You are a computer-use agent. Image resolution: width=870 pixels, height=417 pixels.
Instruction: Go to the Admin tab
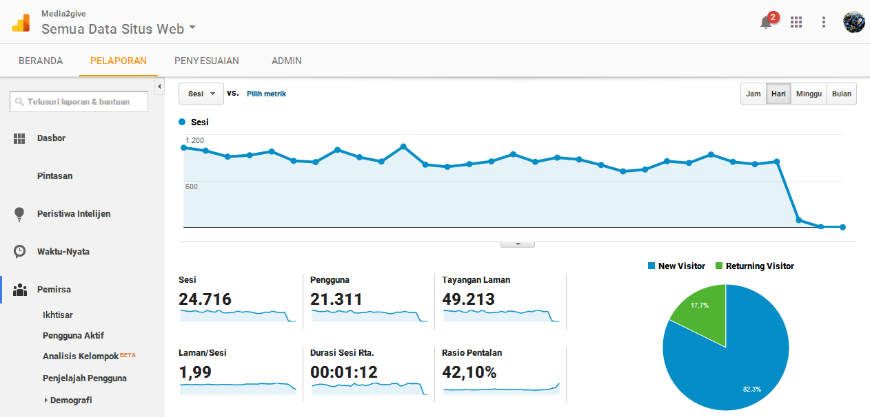pyautogui.click(x=286, y=61)
